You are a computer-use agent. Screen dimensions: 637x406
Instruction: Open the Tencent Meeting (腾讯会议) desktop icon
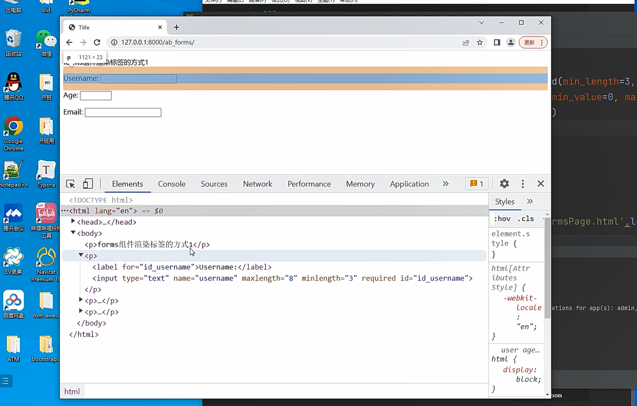pyautogui.click(x=13, y=218)
